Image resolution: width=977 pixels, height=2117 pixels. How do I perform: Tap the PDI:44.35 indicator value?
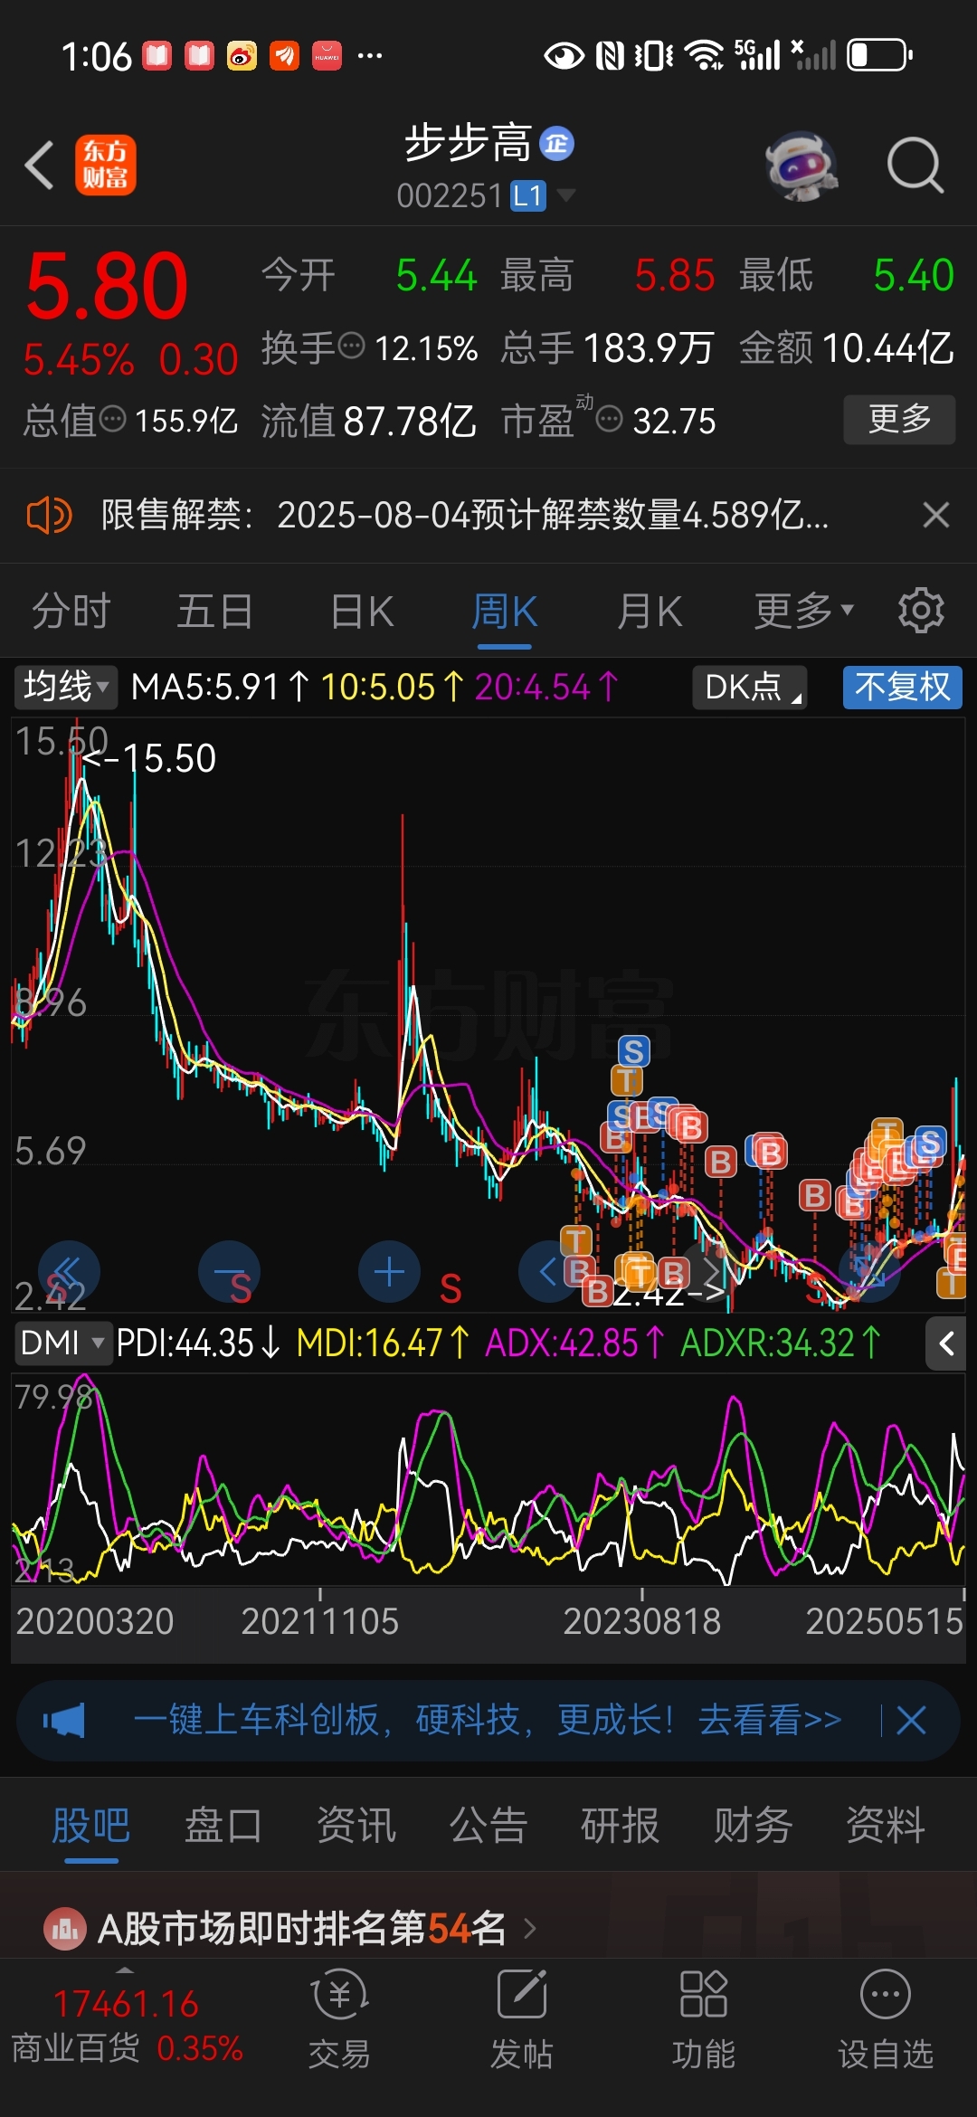coord(198,1343)
